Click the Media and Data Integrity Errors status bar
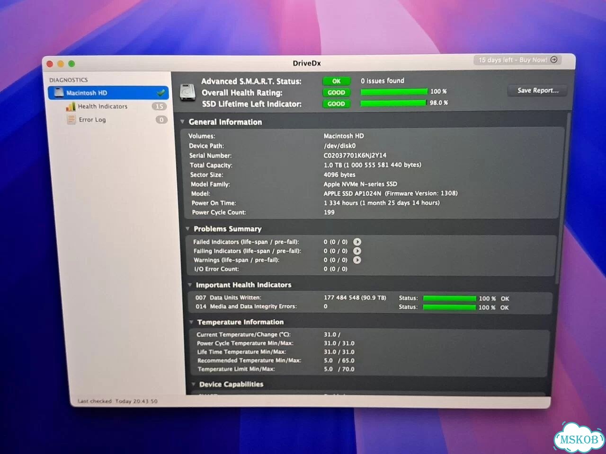This screenshot has width=606, height=454. [x=449, y=307]
